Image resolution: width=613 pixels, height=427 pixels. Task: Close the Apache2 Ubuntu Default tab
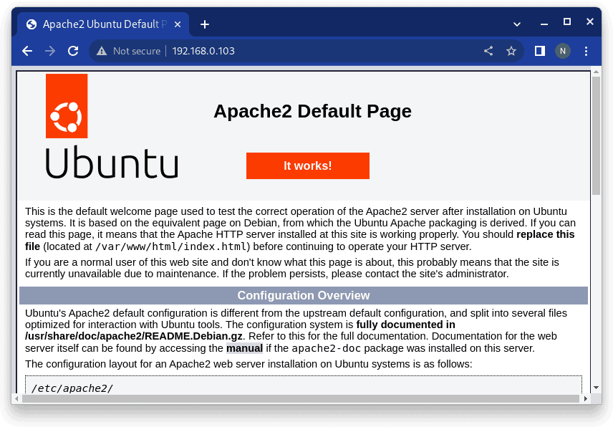tap(177, 24)
